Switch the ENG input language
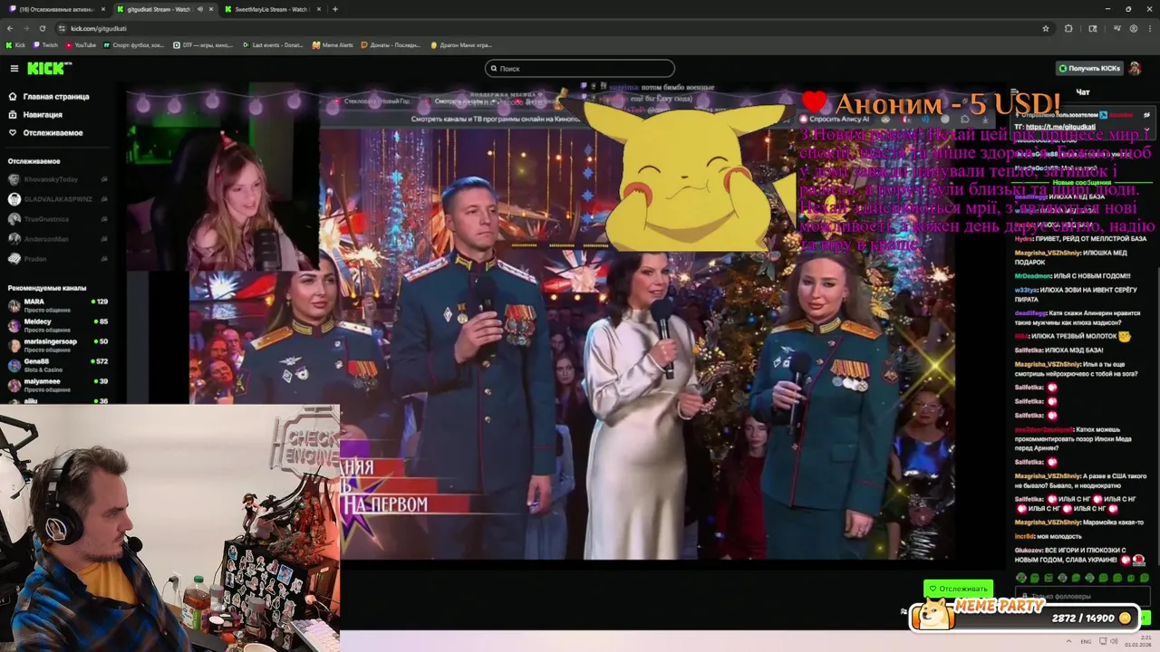 click(x=1086, y=641)
